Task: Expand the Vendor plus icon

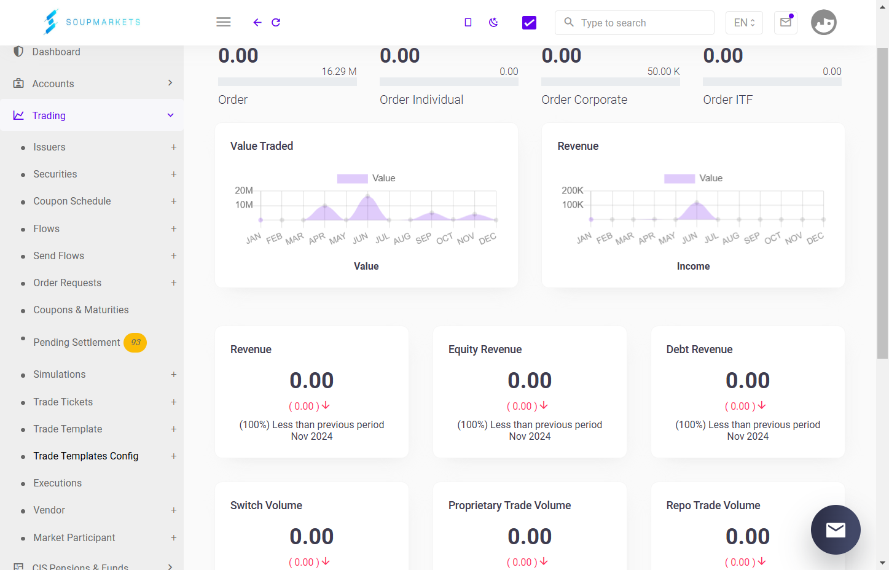Action: click(174, 510)
